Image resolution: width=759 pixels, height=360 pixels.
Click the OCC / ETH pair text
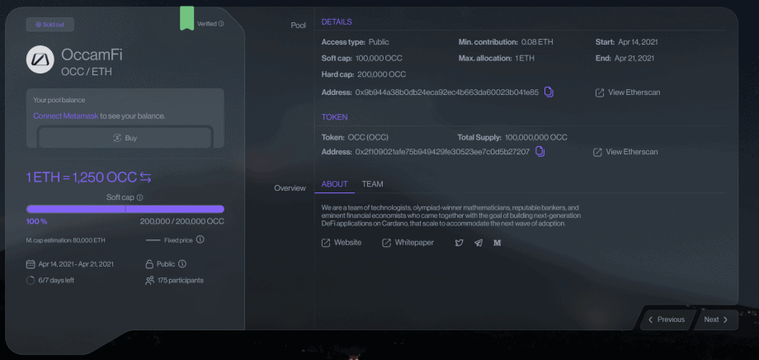(87, 72)
